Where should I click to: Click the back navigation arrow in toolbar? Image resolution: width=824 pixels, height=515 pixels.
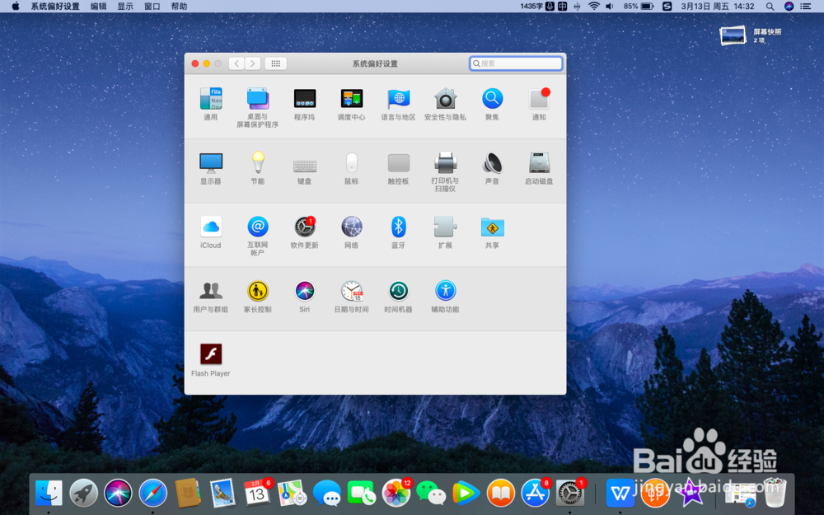point(236,63)
